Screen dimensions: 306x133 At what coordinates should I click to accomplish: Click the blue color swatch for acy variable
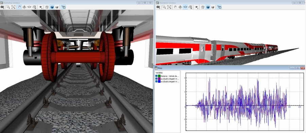tap(159, 81)
